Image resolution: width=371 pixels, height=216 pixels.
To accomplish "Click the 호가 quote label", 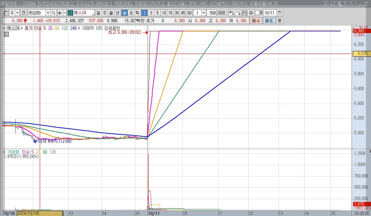I will (150, 21).
